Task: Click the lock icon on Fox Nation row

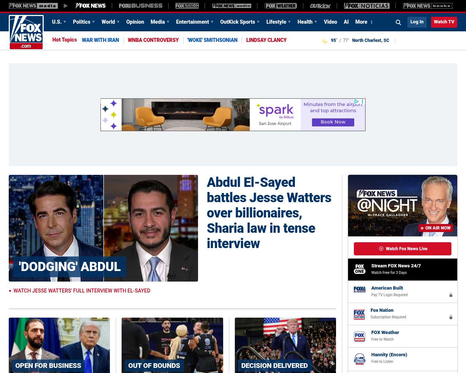Action: pyautogui.click(x=451, y=317)
